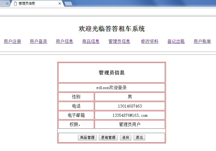The width and height of the screenshot is (216, 151).
Task: Click the phone number 13014687463
Action: (130, 106)
